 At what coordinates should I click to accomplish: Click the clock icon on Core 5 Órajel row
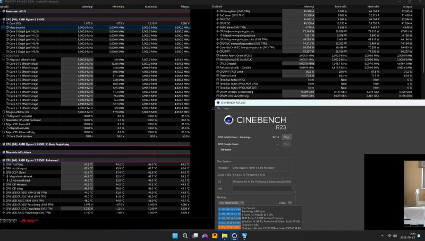click(7, 51)
